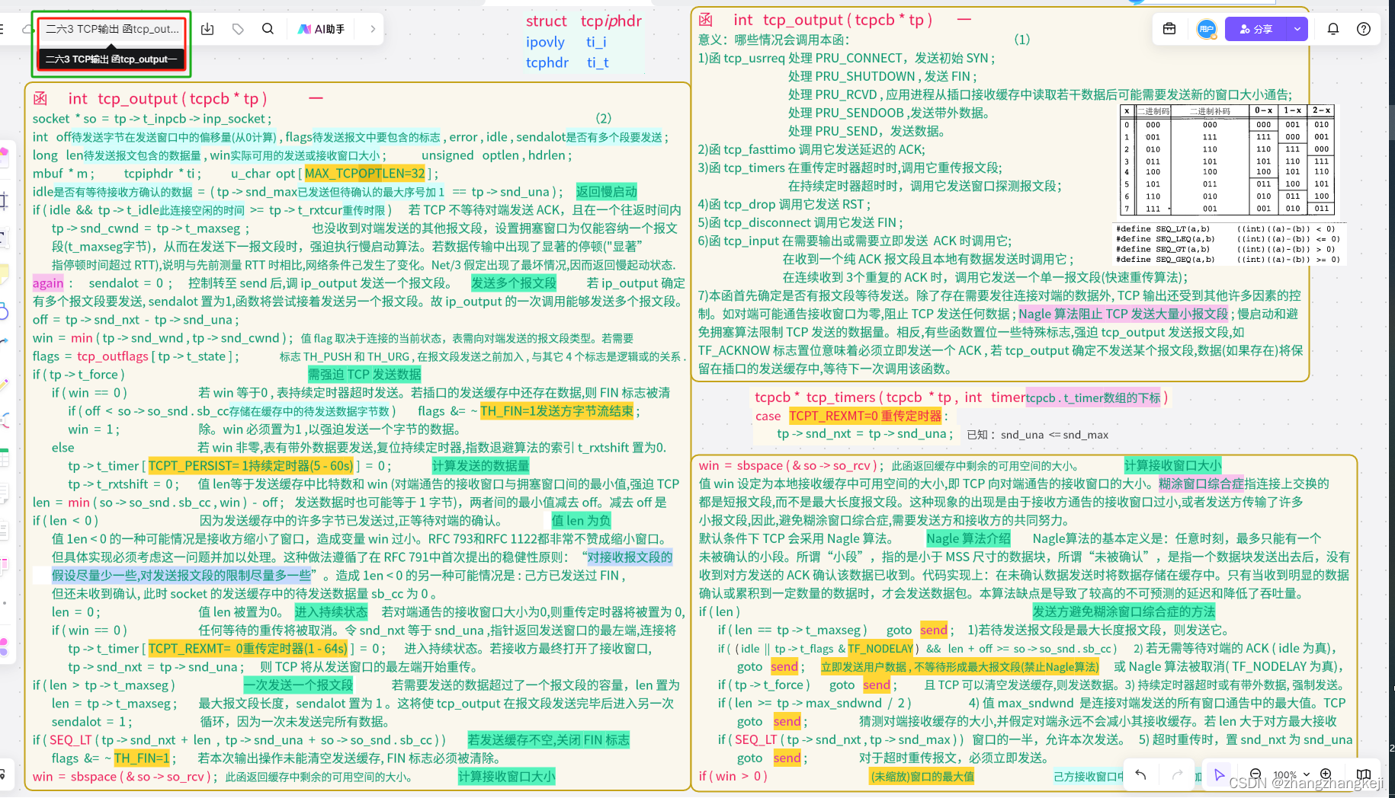The height and width of the screenshot is (798, 1395).
Task: Enable the select cursor mode in bottom toolbar
Action: (x=1218, y=774)
